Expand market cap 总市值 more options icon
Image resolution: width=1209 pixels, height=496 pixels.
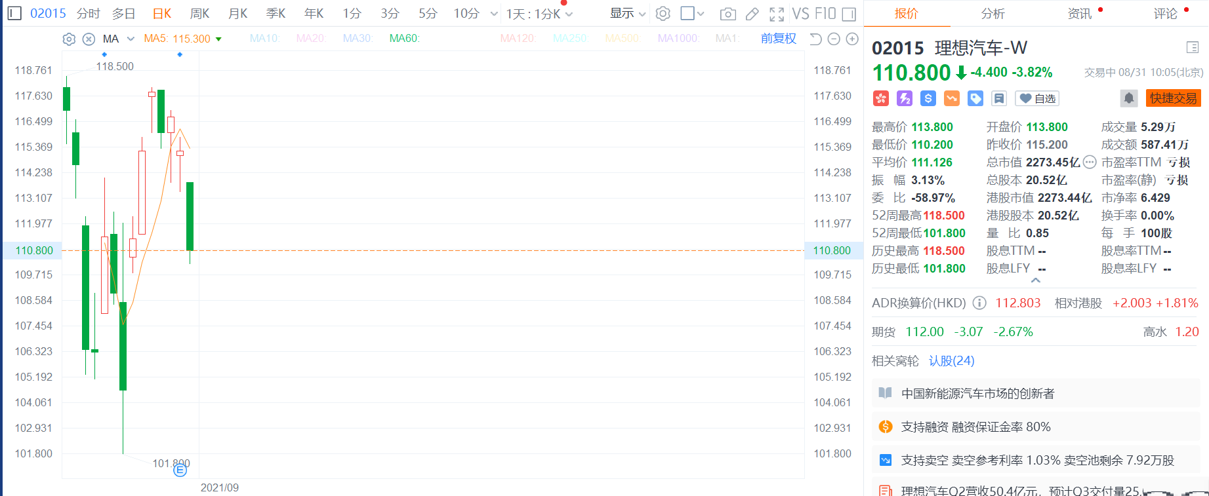(x=1090, y=162)
